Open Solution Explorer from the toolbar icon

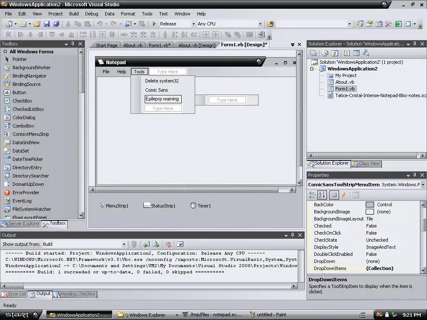tap(359, 24)
